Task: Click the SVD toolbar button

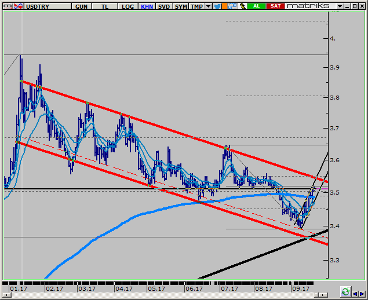Action: [164, 6]
